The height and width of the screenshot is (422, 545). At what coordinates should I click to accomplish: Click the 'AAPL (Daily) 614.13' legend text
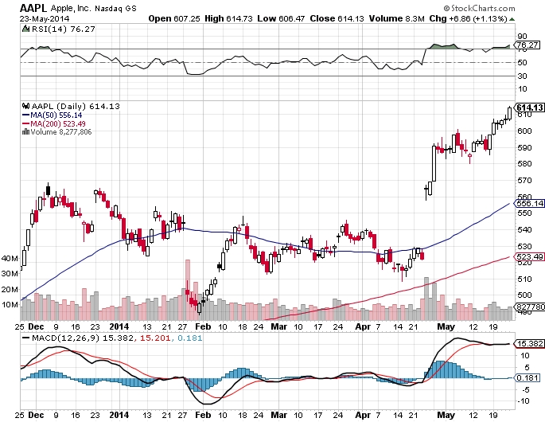coord(76,107)
